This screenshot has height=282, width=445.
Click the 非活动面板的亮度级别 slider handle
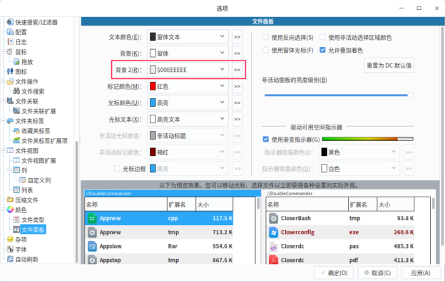tap(410, 95)
